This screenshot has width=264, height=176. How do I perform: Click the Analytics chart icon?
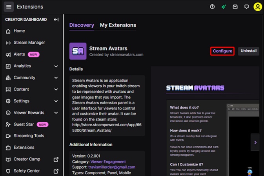coord(8,66)
